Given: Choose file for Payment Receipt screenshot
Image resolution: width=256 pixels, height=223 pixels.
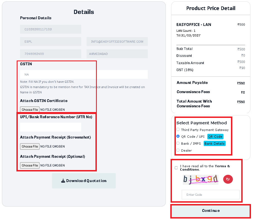Looking at the screenshot, I should coord(30,146).
